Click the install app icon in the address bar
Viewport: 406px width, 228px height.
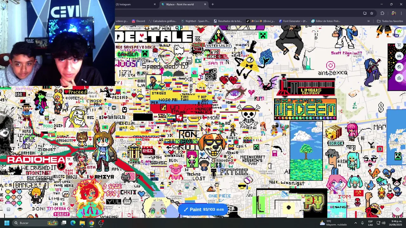click(365, 13)
